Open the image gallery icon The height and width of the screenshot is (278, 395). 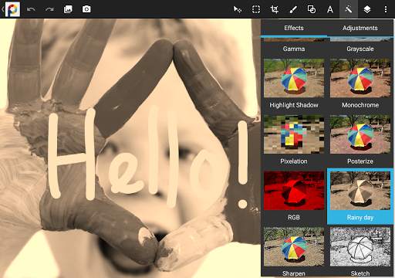(x=68, y=9)
